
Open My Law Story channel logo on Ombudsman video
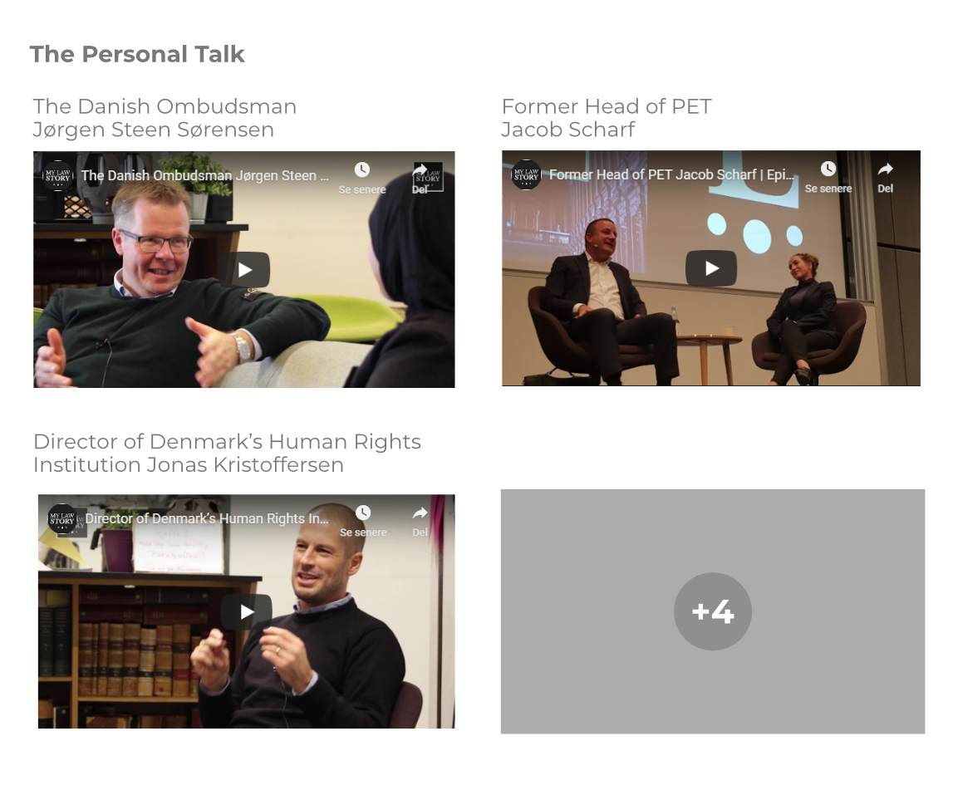pos(57,175)
